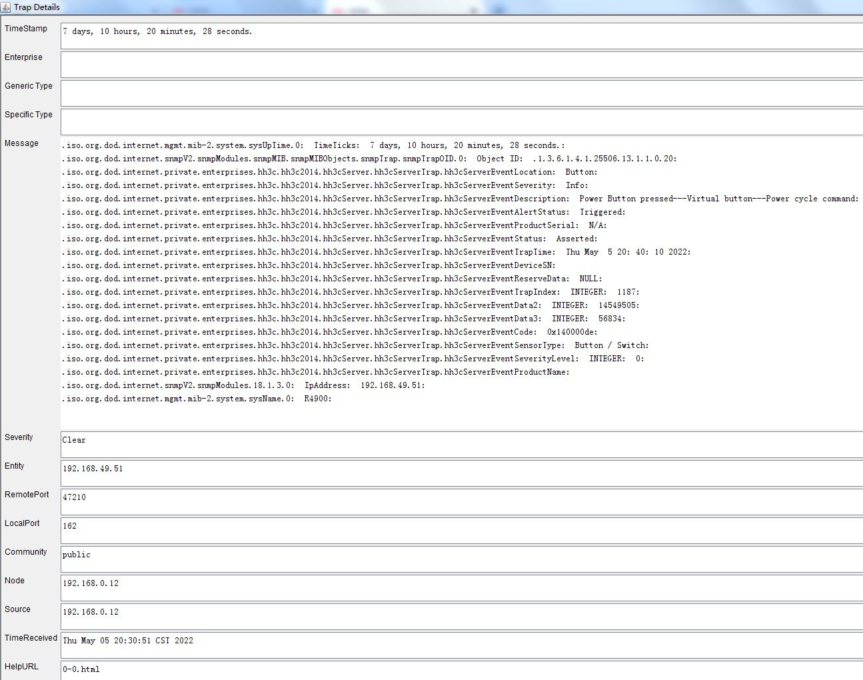Click the Source label
863x680 pixels.
pyautogui.click(x=17, y=609)
